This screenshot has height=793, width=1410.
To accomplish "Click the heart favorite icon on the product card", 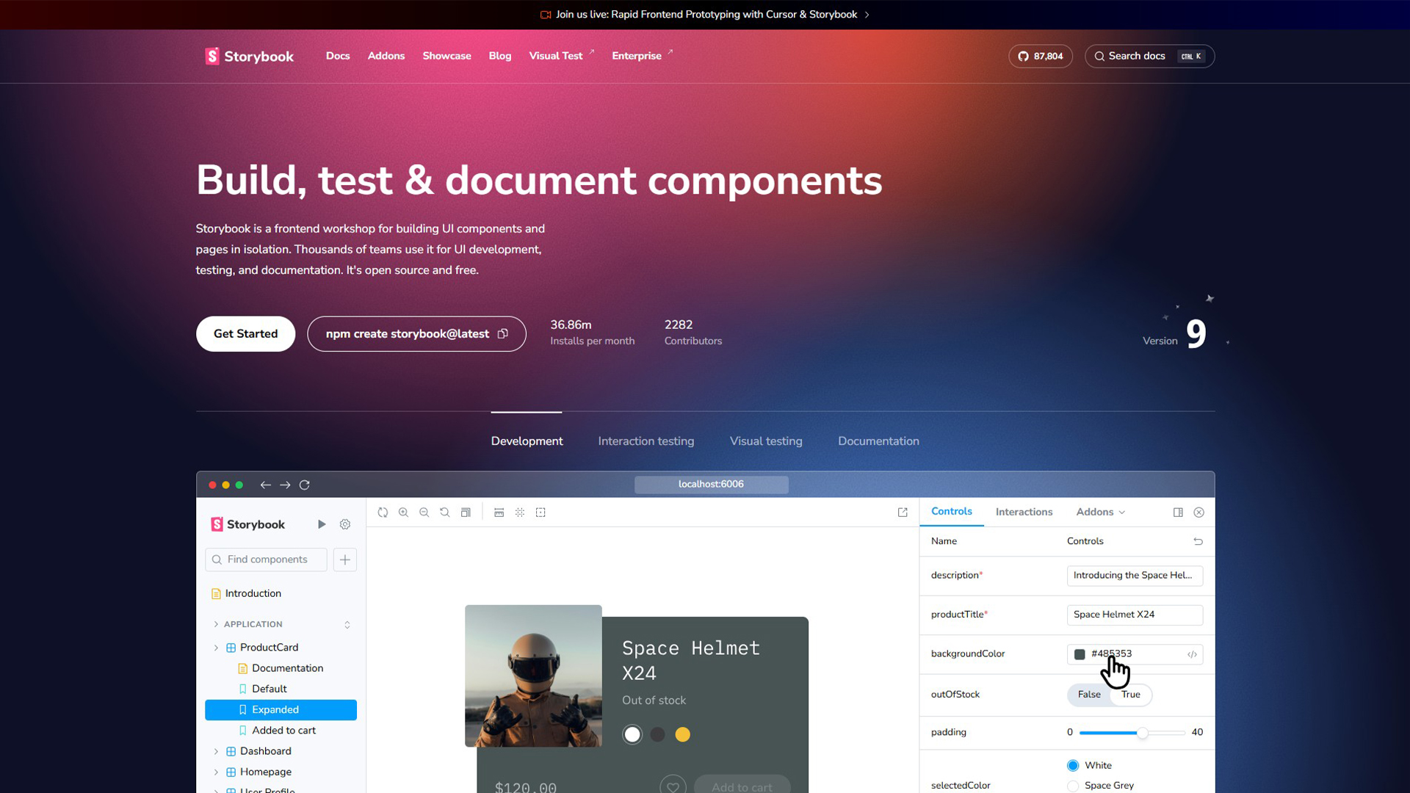I will (x=673, y=786).
